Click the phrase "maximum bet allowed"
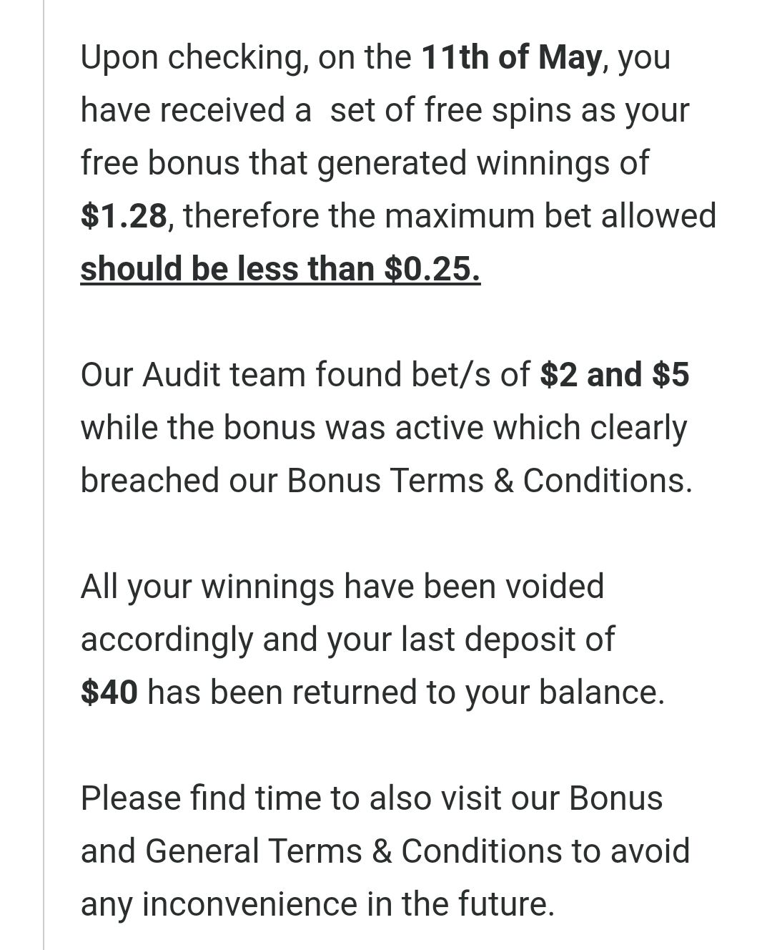 pyautogui.click(x=550, y=216)
